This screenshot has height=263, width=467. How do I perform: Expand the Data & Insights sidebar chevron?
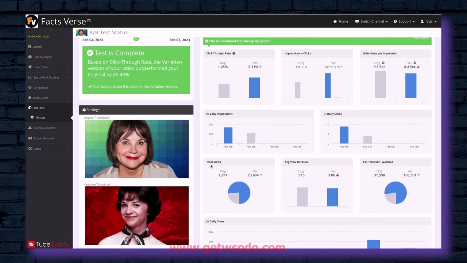click(x=69, y=57)
